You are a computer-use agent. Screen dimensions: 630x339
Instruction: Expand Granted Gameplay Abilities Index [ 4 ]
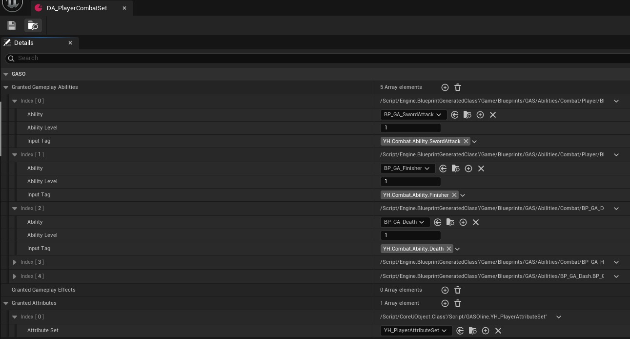[15, 276]
